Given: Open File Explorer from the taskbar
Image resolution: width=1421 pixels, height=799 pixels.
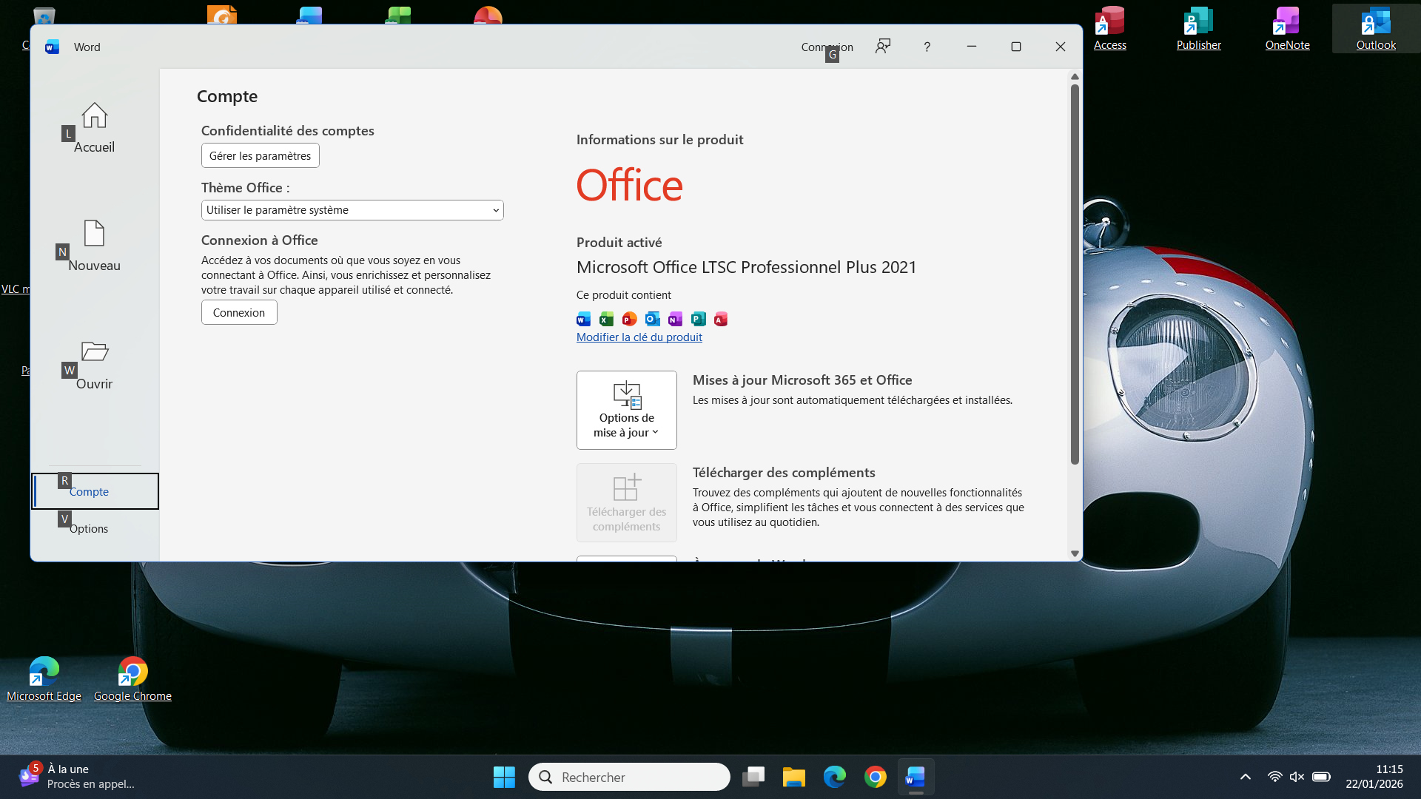Looking at the screenshot, I should [x=794, y=777].
